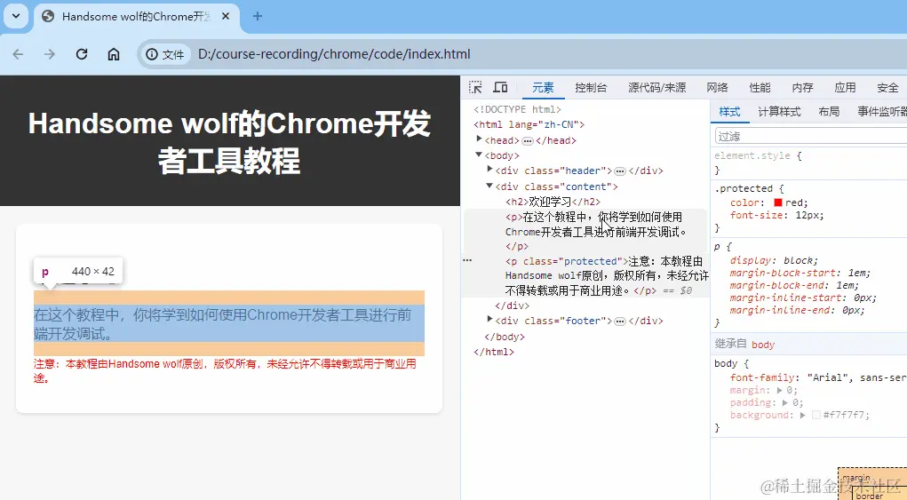This screenshot has width=907, height=500.
Task: Focus the 过滤 styles filter field
Action: (x=811, y=136)
